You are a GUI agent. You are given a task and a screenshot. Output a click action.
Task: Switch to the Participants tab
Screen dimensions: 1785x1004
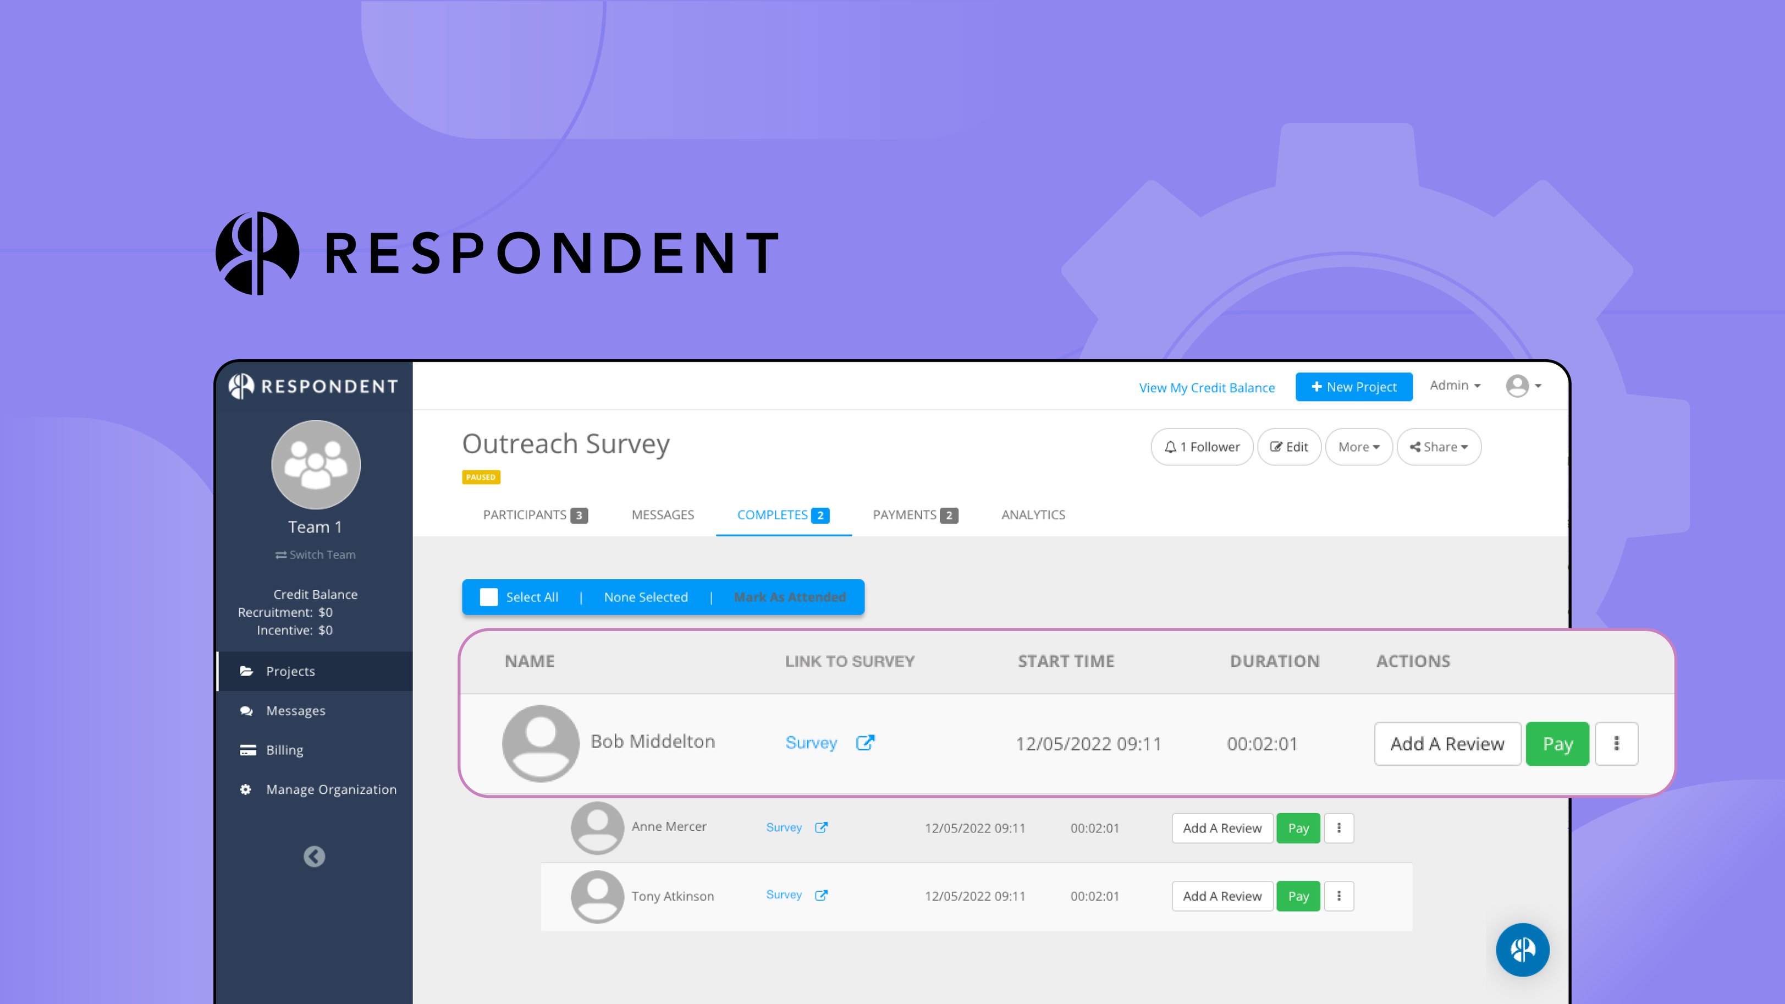(535, 514)
